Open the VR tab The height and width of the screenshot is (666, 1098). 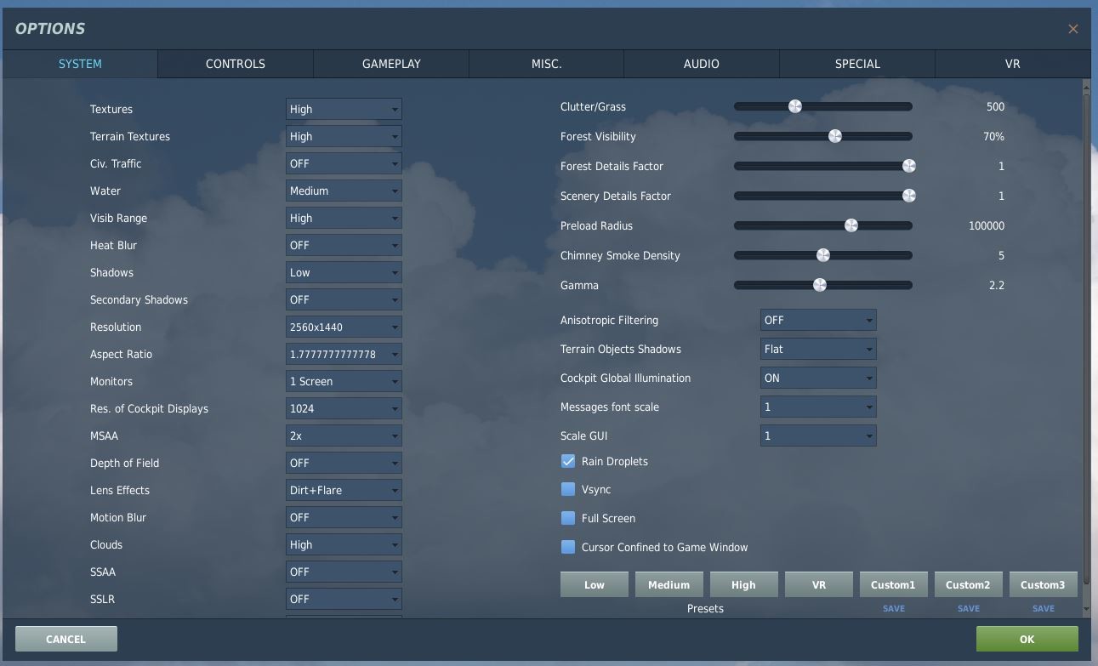[x=1012, y=64]
